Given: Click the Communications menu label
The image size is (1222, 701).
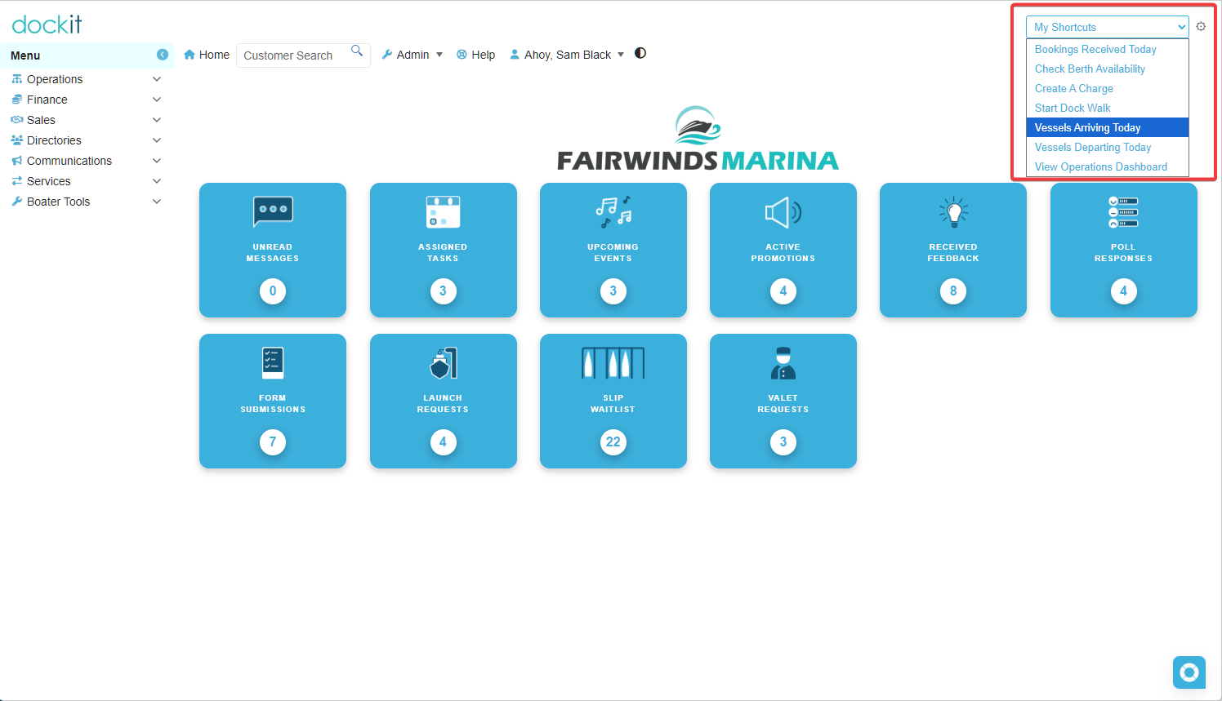Looking at the screenshot, I should [69, 161].
